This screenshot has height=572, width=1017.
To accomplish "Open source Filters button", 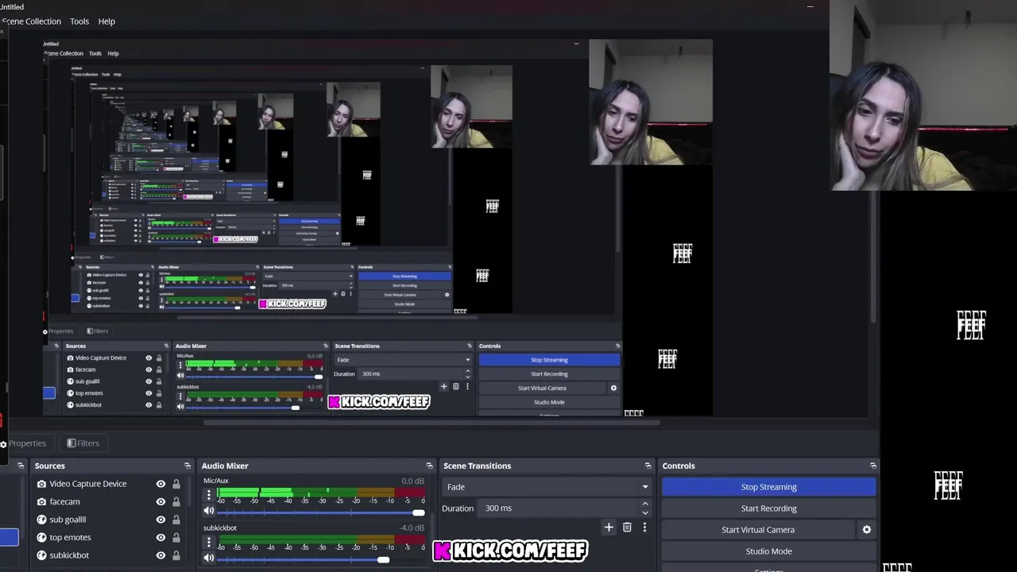I will (x=83, y=443).
